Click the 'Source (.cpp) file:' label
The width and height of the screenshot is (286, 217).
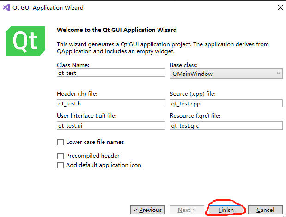(x=193, y=94)
